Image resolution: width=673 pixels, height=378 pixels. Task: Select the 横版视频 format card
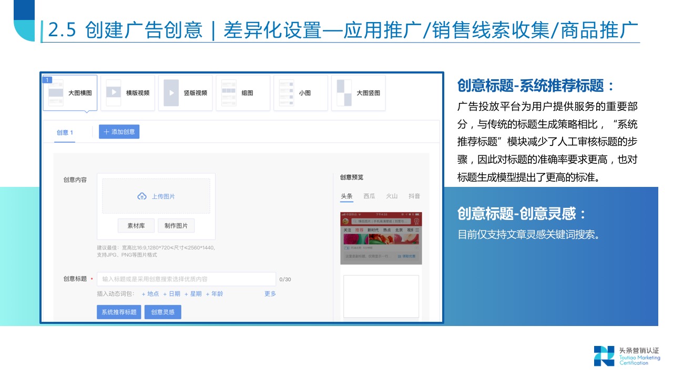coord(128,93)
